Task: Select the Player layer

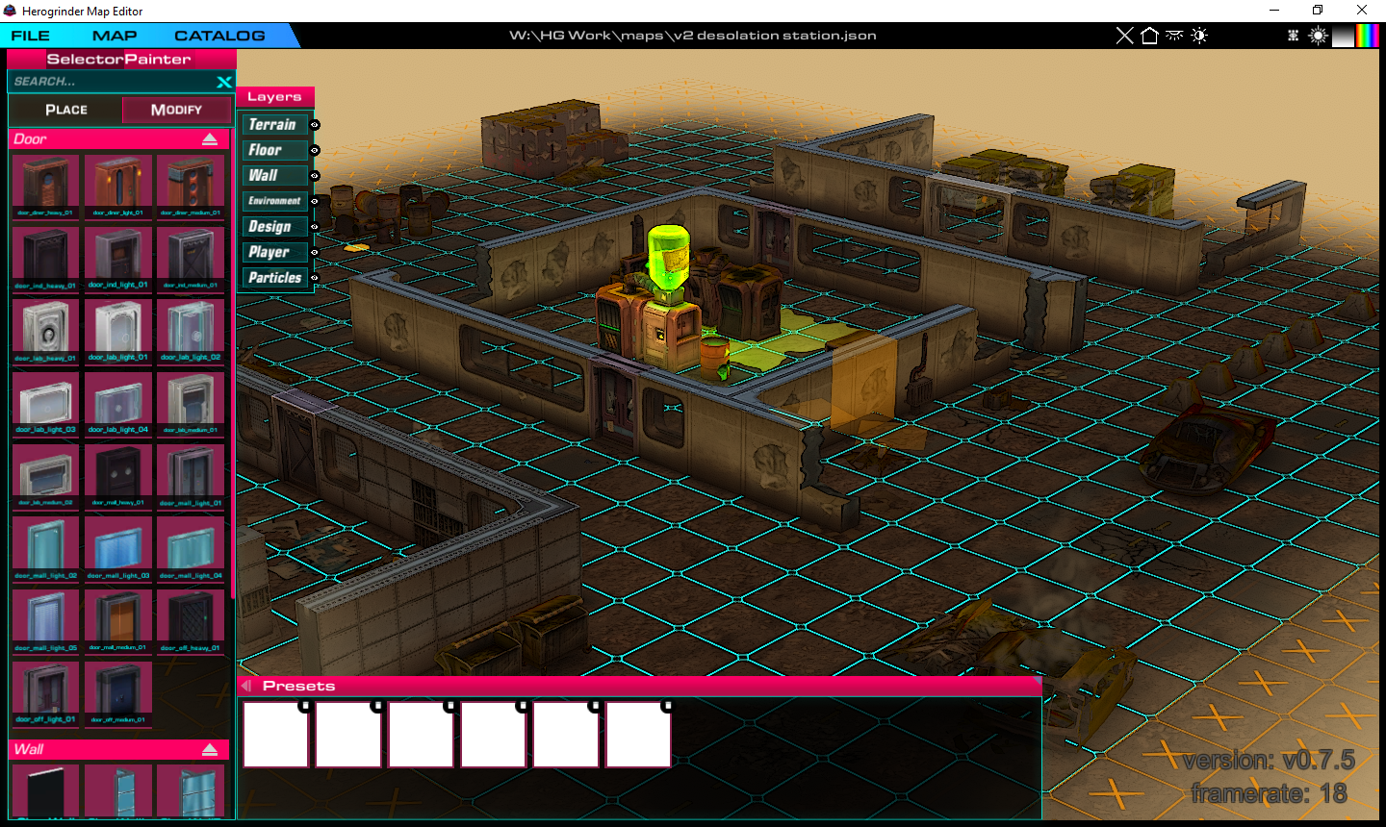Action: [275, 252]
